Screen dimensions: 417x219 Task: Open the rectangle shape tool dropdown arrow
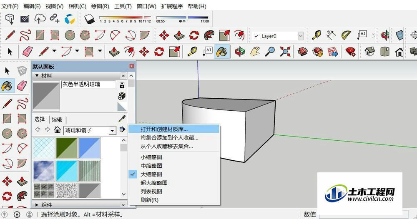[x=100, y=51]
